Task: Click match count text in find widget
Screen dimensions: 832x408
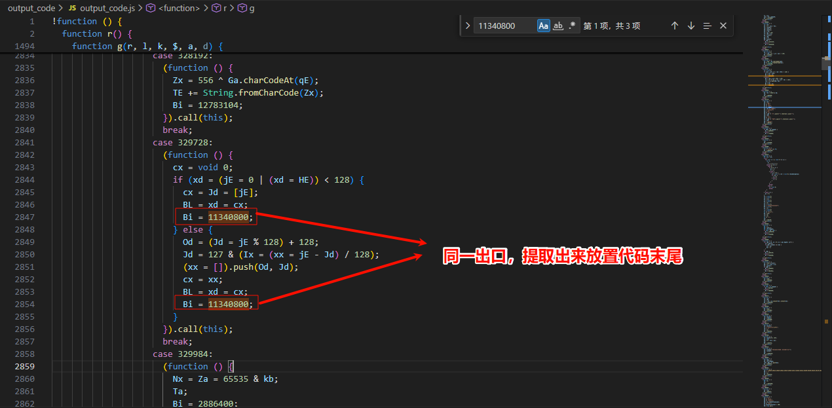Action: (612, 26)
